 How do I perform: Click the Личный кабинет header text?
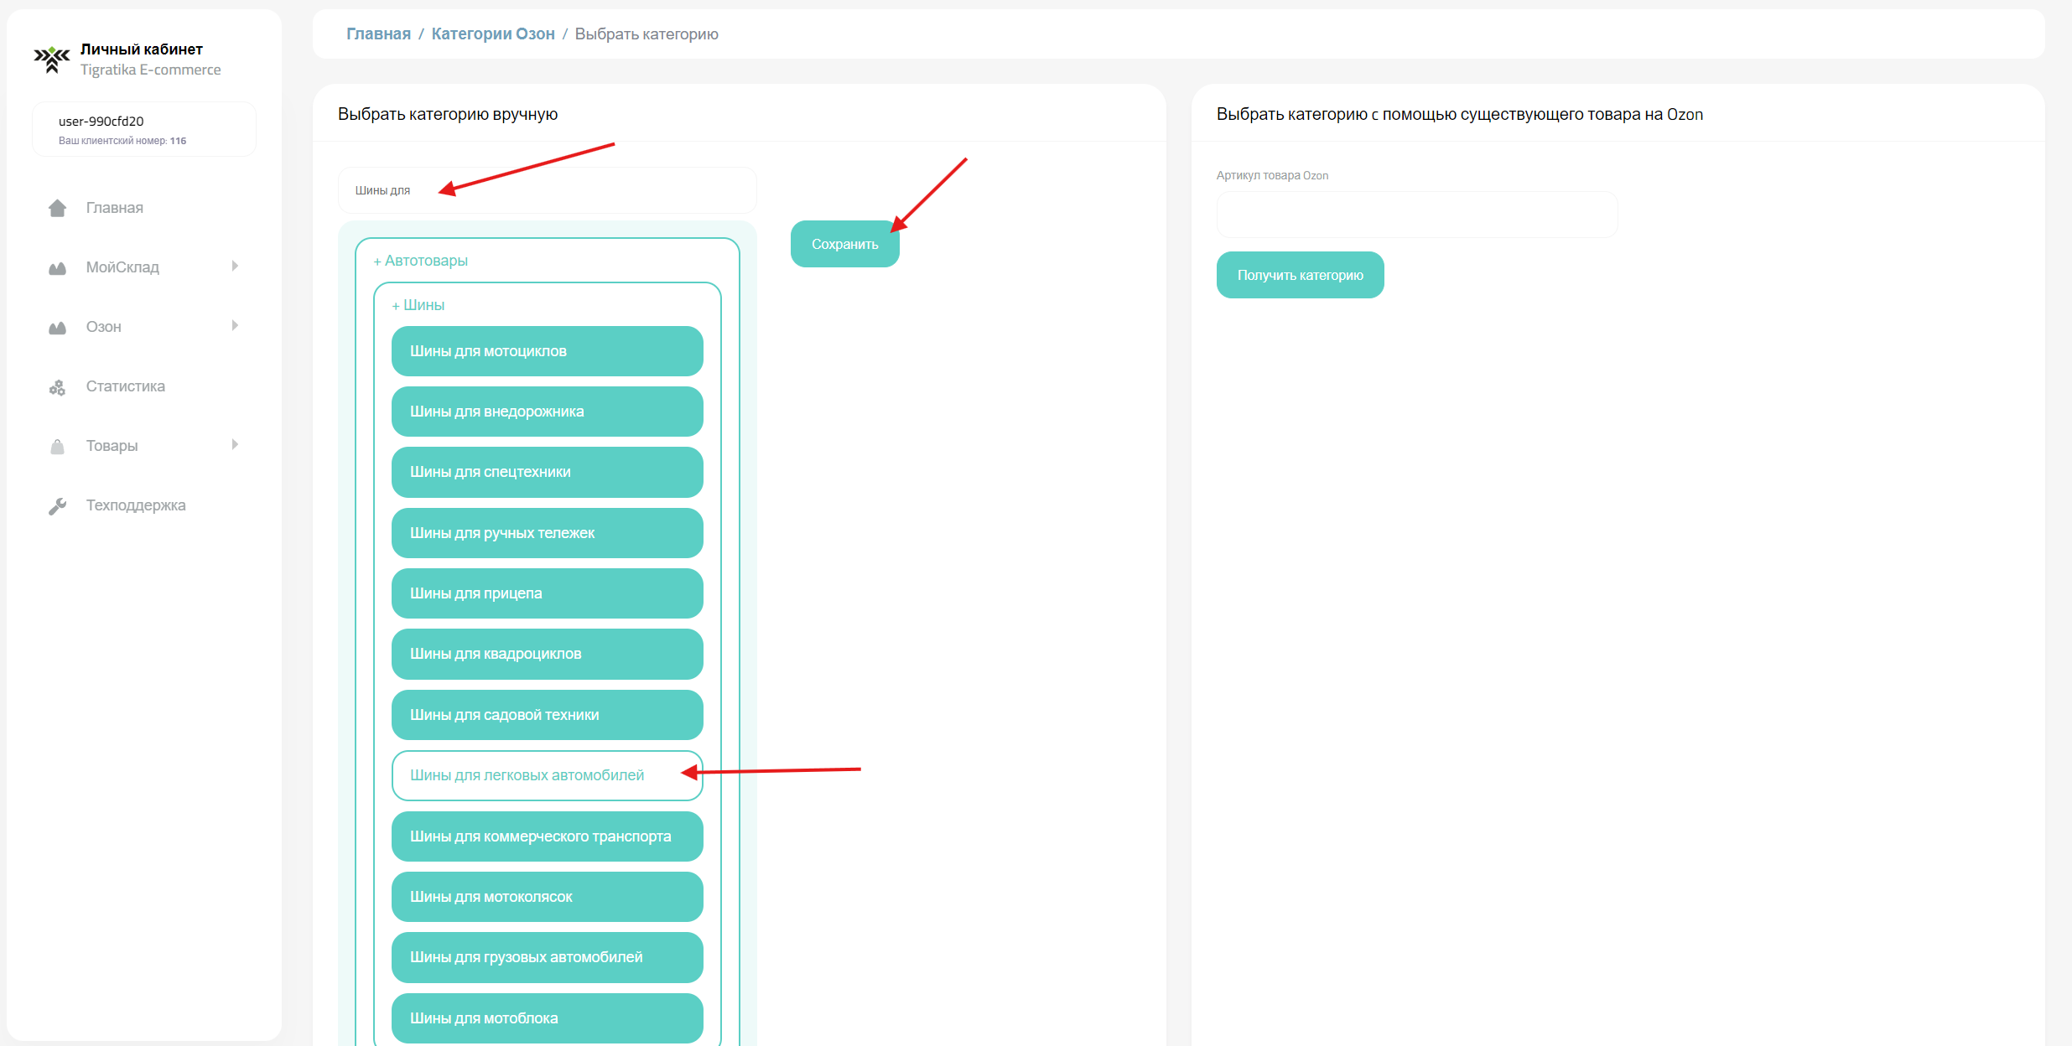[142, 49]
